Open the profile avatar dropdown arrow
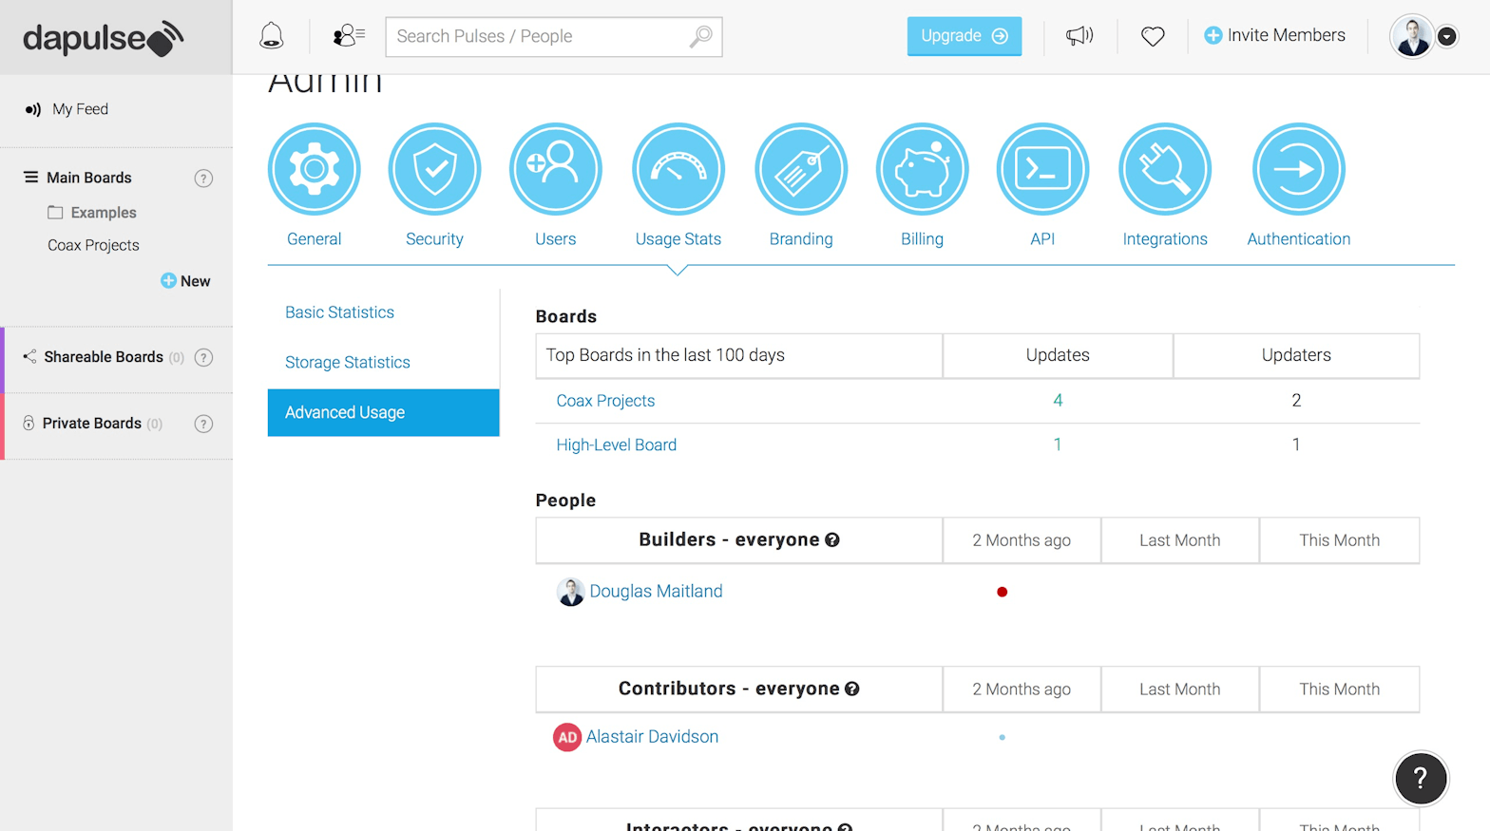 1446,37
